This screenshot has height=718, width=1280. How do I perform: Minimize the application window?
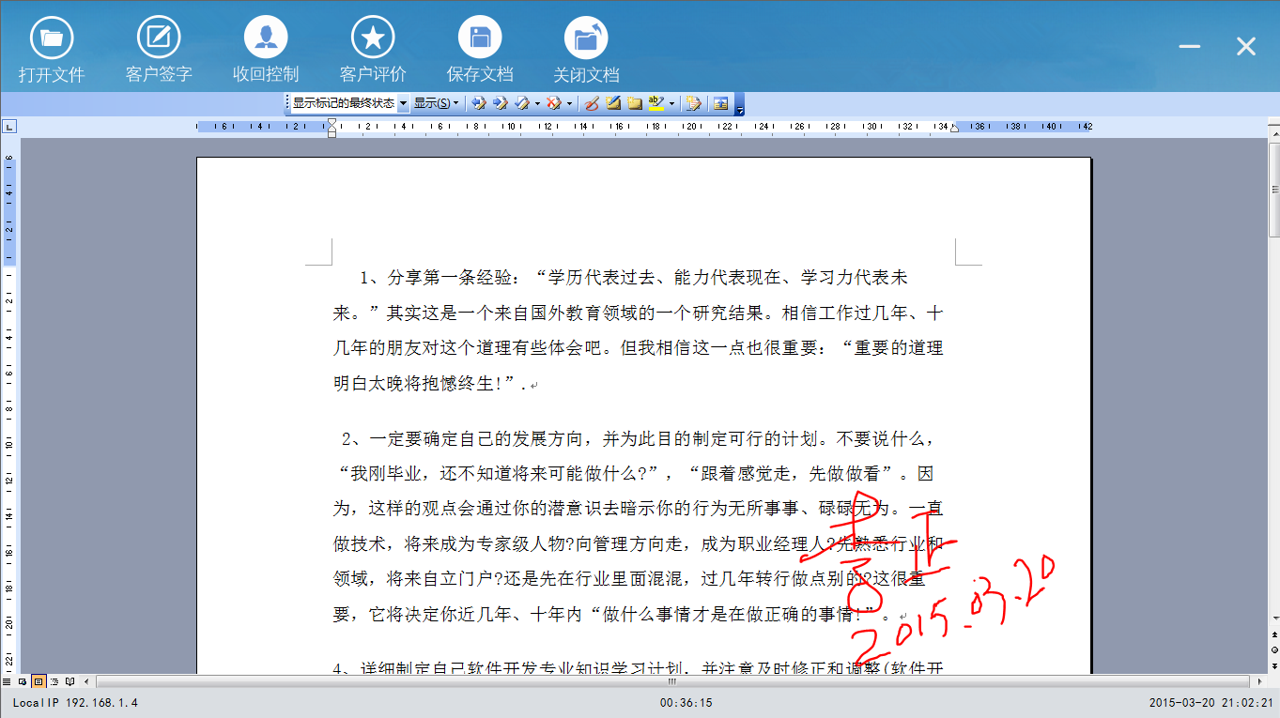[1190, 46]
